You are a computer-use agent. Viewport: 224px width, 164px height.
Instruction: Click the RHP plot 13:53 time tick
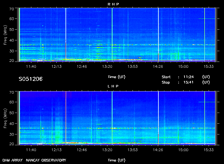[x=133, y=66]
